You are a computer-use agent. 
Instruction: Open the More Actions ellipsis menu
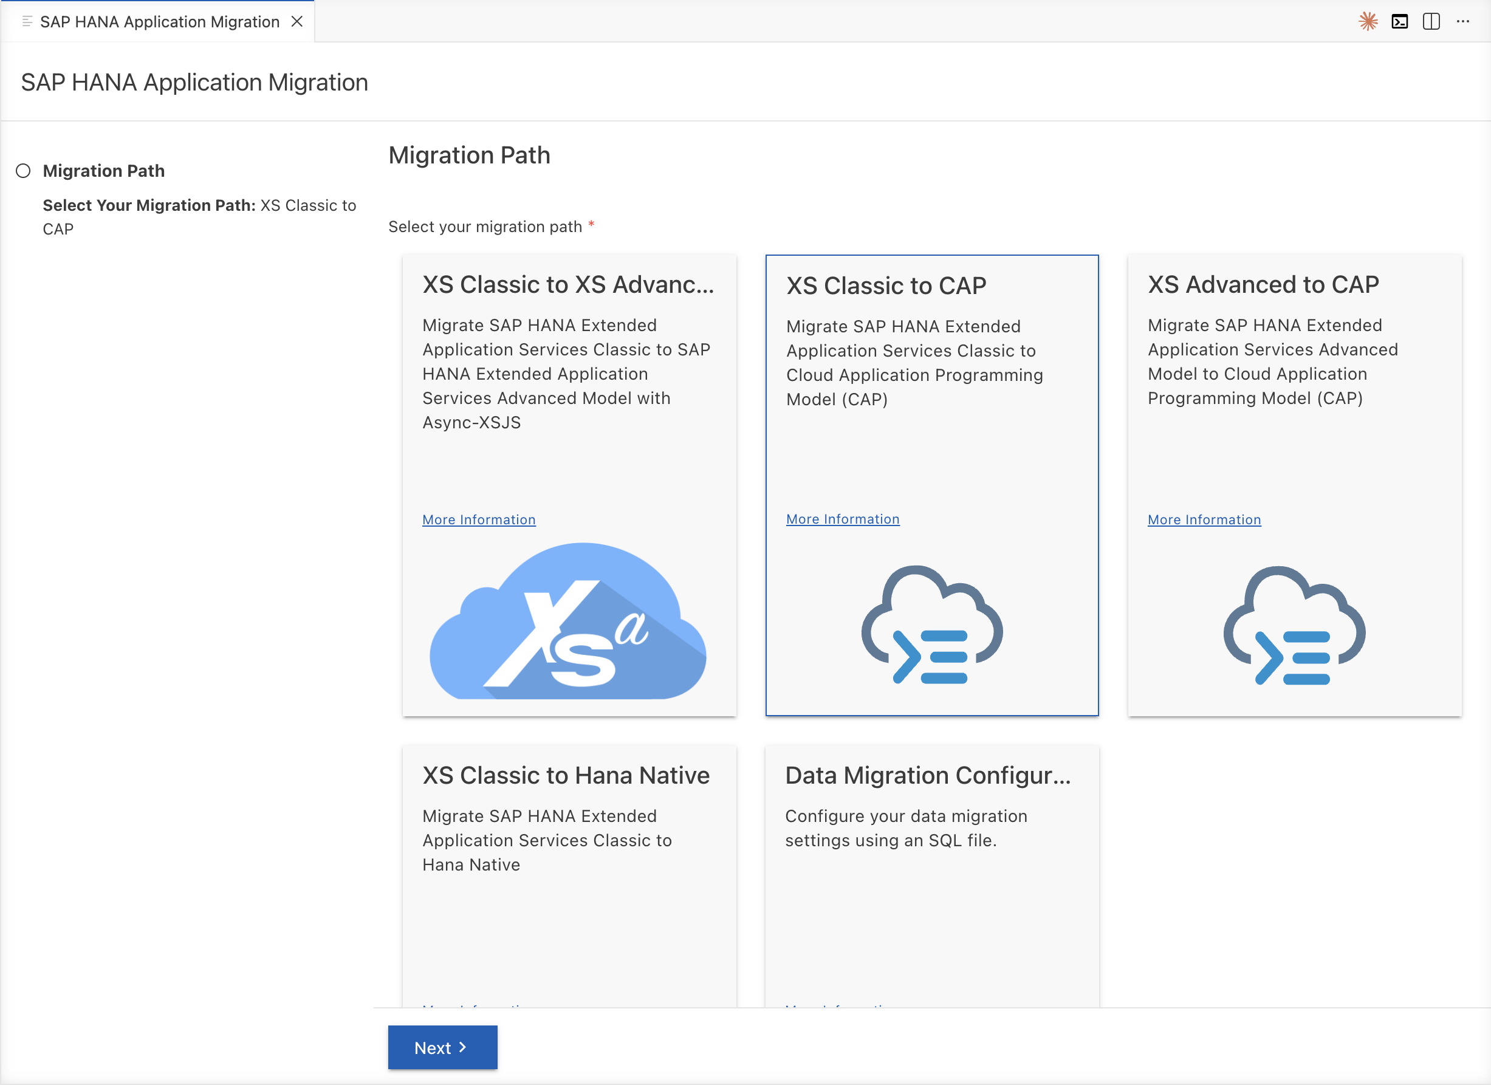1462,22
